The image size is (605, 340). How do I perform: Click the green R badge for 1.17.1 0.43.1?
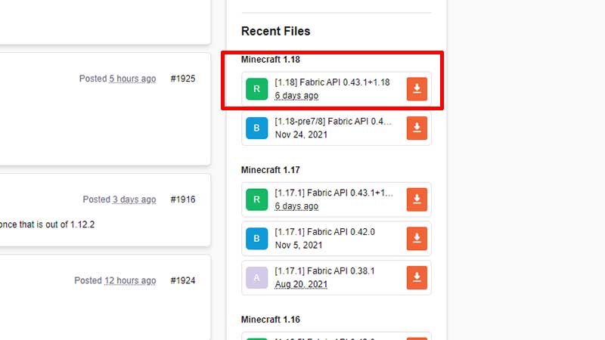(256, 200)
